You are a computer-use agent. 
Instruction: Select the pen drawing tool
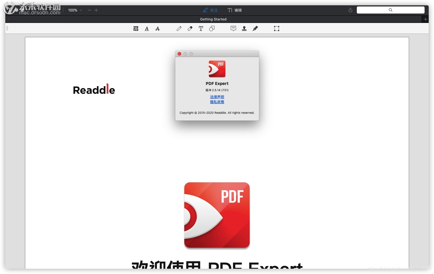coord(179,29)
